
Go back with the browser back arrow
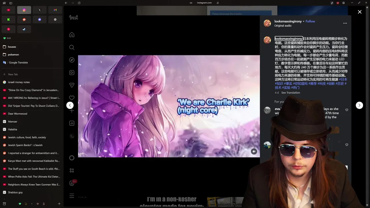tap(66, 3)
